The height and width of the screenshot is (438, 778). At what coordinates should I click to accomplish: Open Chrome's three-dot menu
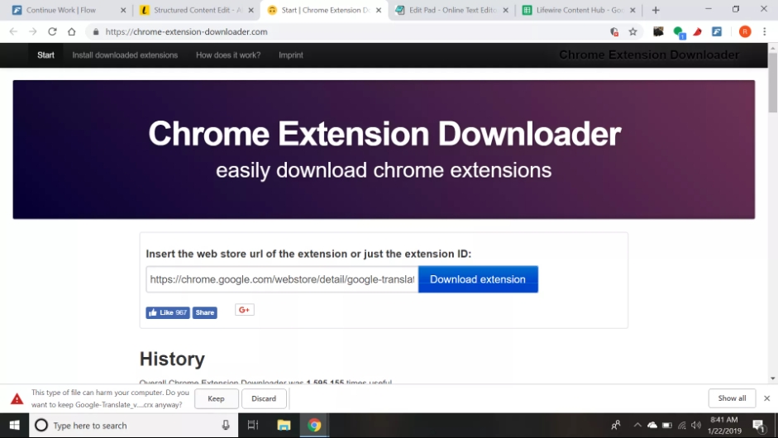tap(765, 31)
